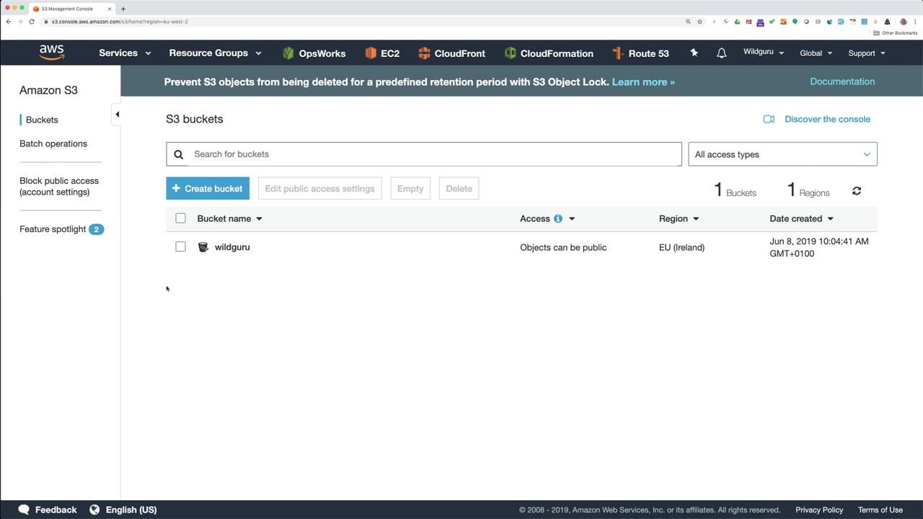Viewport: 923px width, 519px height.
Task: Click the browser address bar URL
Action: coord(120,22)
